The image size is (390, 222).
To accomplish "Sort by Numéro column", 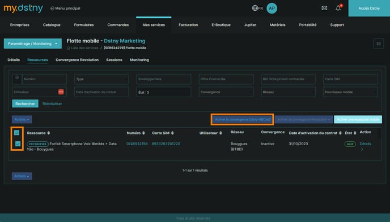I will pos(143,133).
